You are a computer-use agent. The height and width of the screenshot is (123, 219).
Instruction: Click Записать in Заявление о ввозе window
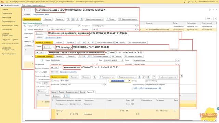tap(59, 56)
